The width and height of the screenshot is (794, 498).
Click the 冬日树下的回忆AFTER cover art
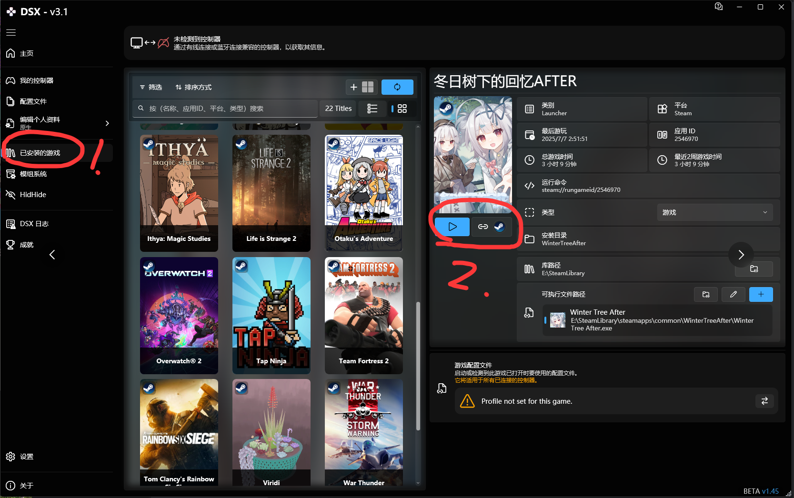pos(473,155)
